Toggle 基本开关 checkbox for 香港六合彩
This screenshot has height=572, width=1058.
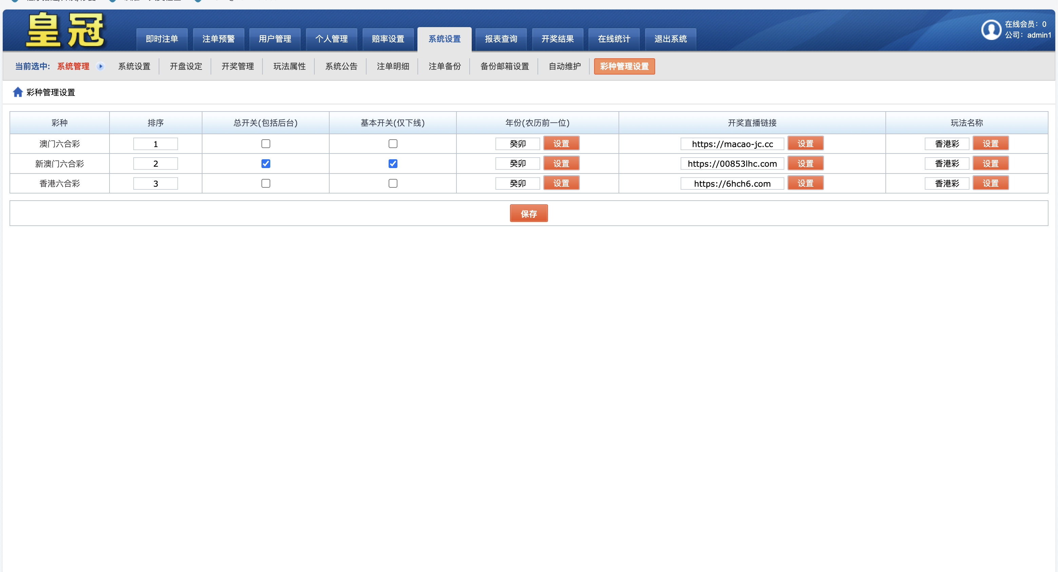click(x=393, y=183)
